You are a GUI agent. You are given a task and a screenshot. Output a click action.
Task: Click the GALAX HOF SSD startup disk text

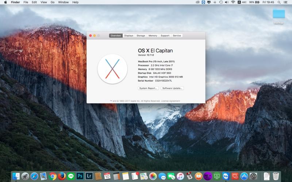tap(162, 73)
